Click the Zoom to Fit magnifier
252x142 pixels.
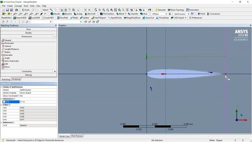(x=119, y=10)
